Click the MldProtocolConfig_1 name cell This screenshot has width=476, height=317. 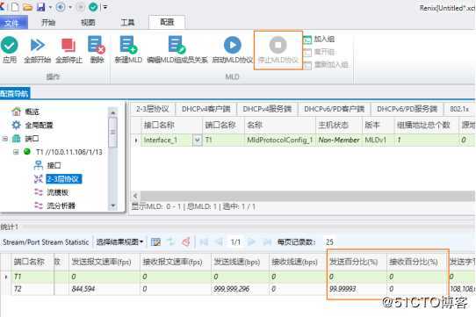pyautogui.click(x=279, y=140)
